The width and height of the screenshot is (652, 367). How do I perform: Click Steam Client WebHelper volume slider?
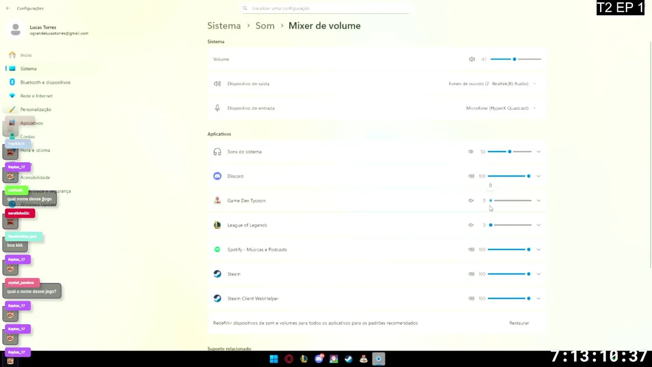(x=509, y=298)
